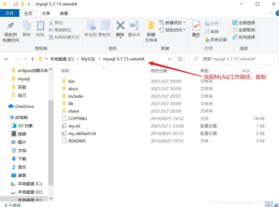
Task: Click navigation pane scroll-down arrow
Action: pos(51,198)
